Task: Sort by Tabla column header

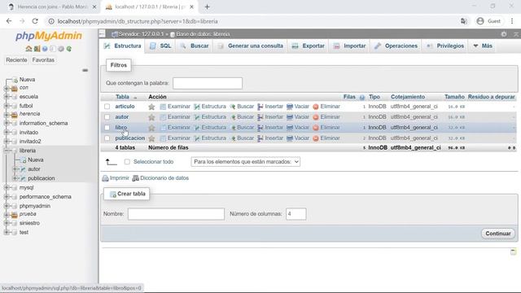Action: (122, 97)
